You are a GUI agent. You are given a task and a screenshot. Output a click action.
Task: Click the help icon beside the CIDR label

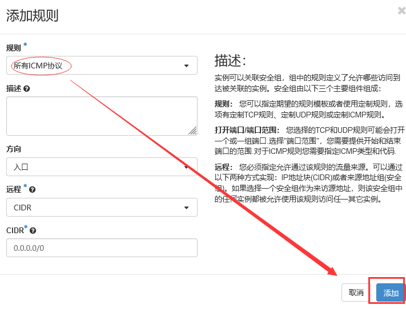coord(33,230)
